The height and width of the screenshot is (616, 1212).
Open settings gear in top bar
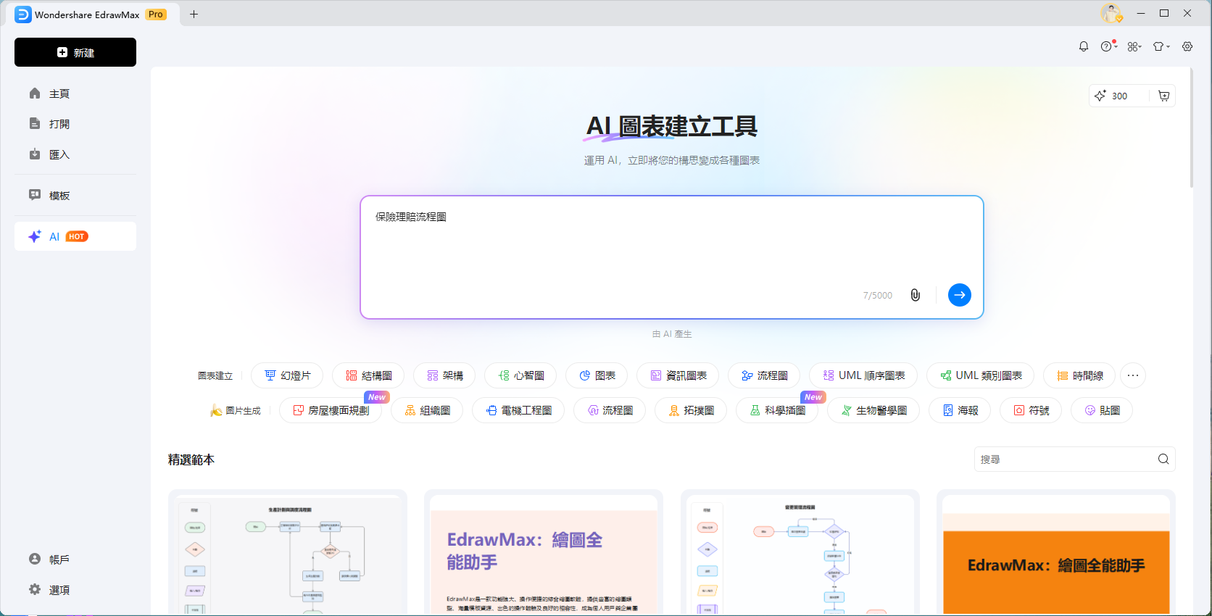coord(1187,46)
